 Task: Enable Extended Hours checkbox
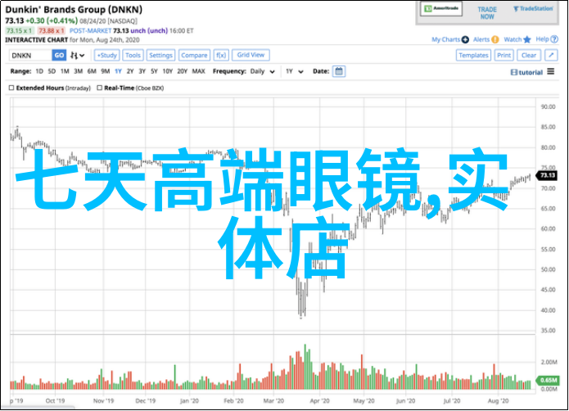[11, 88]
